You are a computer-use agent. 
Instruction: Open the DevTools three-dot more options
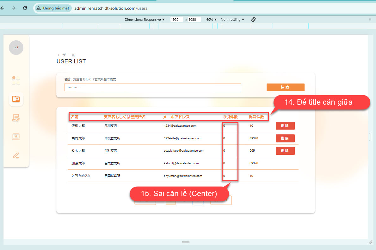[x=370, y=20]
